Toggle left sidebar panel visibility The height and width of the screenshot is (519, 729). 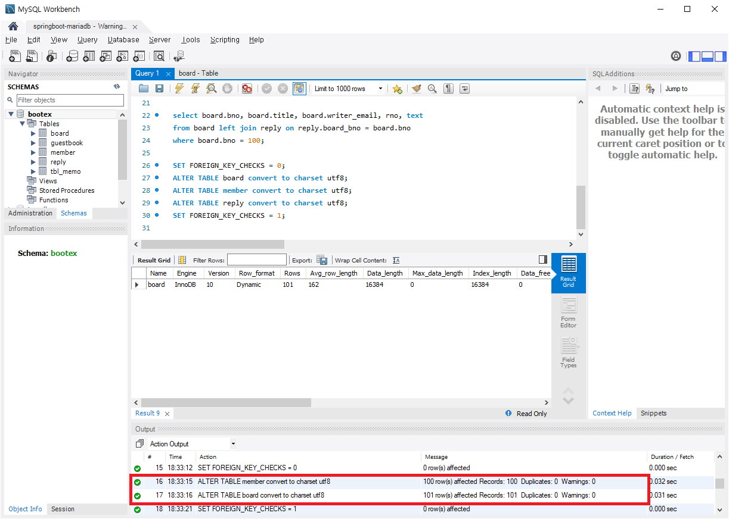click(694, 57)
